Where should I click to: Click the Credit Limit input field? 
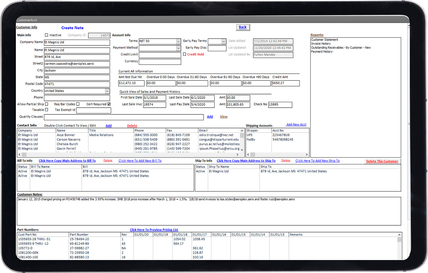[x=160, y=55]
